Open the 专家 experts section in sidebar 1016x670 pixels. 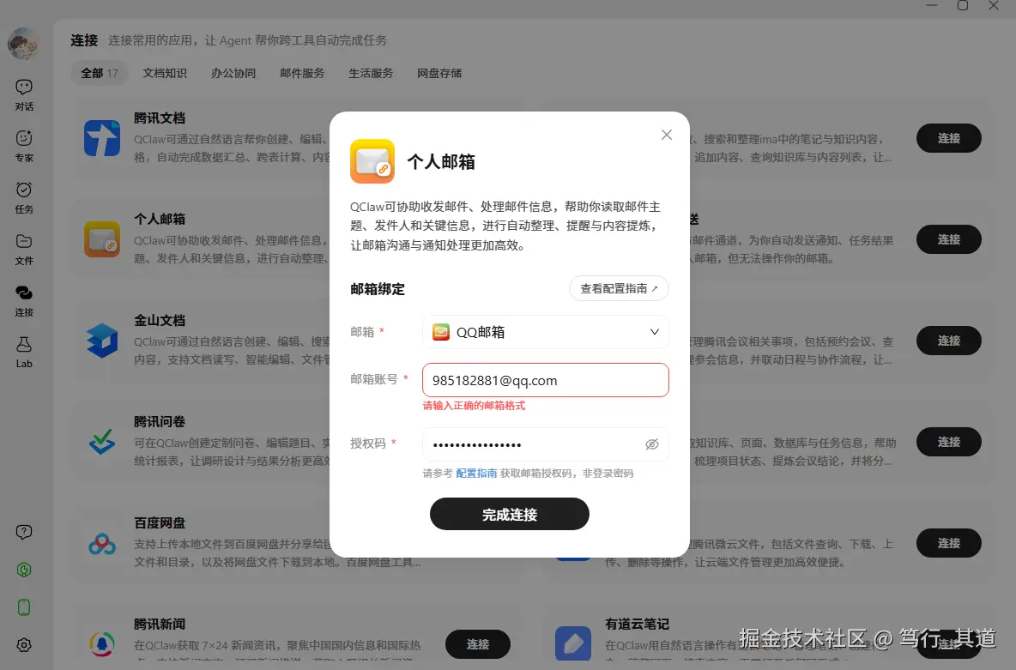tap(24, 146)
